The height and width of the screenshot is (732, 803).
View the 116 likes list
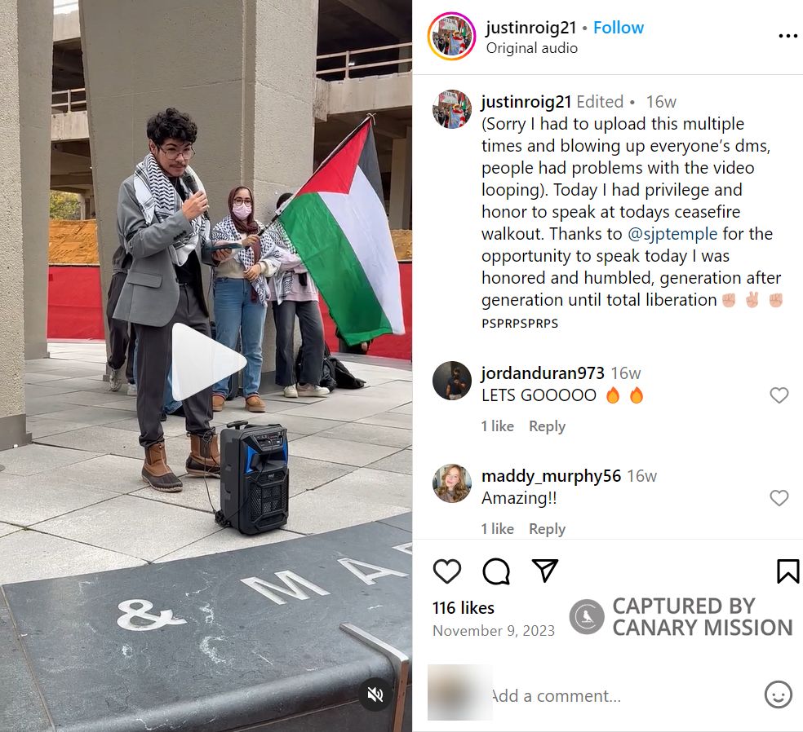point(464,608)
